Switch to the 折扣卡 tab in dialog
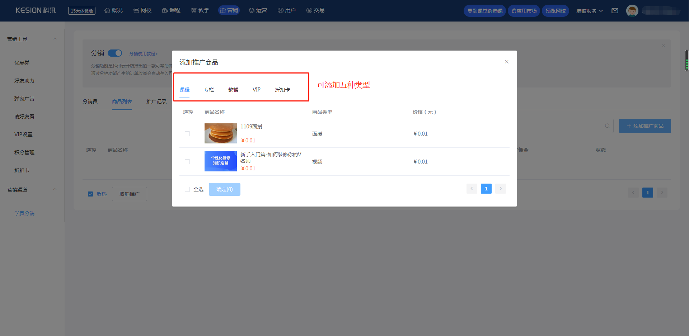The width and height of the screenshot is (689, 336). click(282, 90)
